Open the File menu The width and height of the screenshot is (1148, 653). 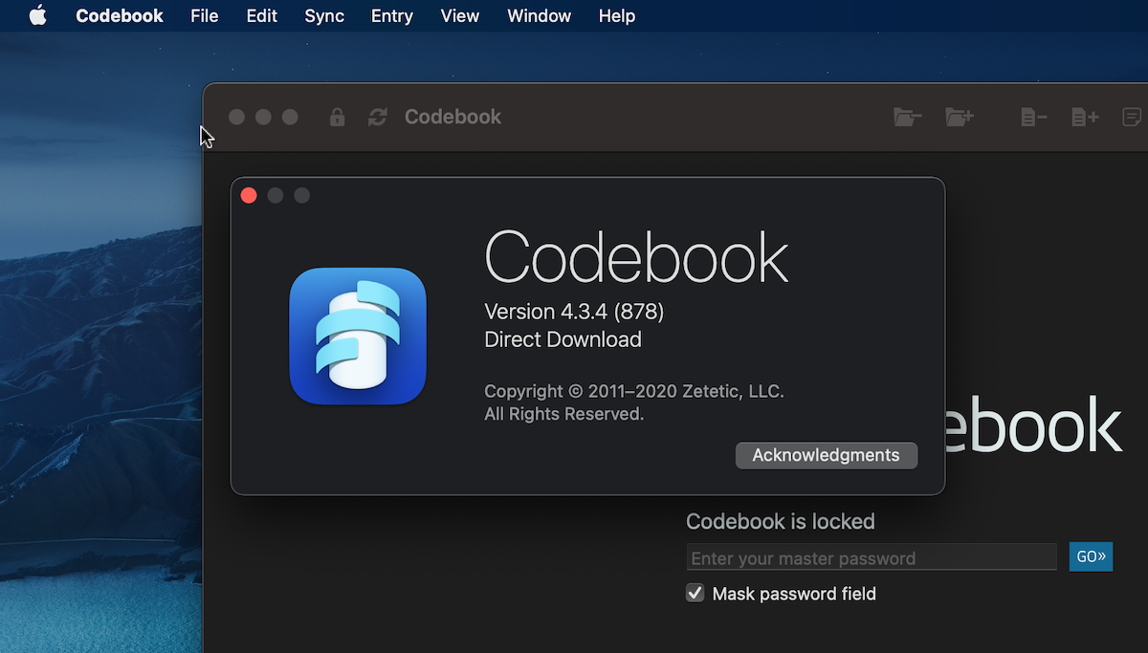click(205, 16)
